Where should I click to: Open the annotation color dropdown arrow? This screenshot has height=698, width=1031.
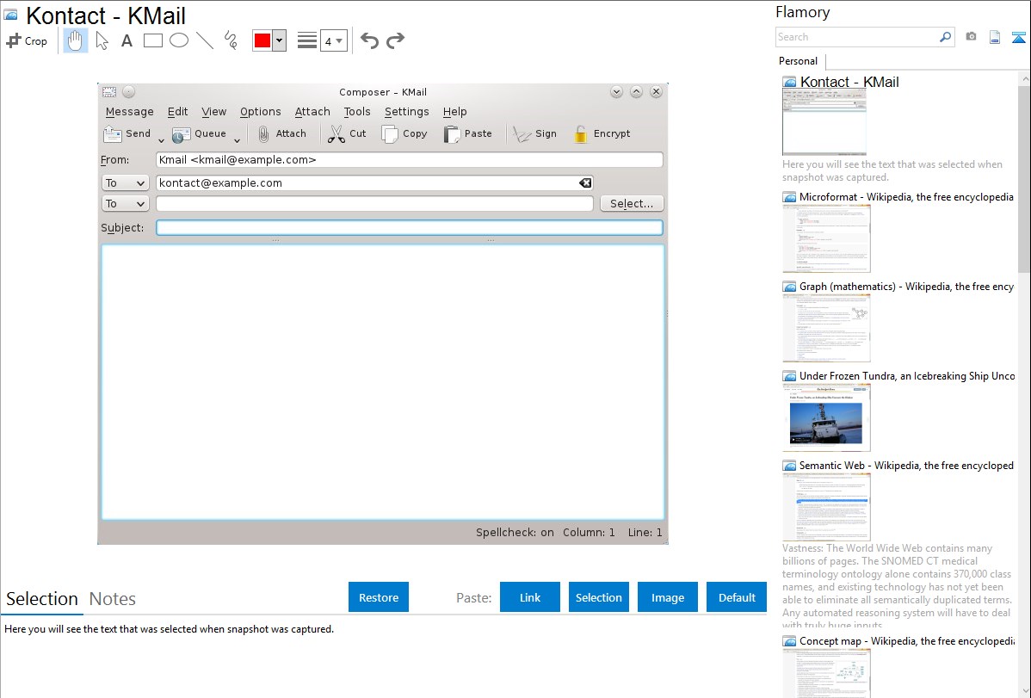[x=280, y=40]
